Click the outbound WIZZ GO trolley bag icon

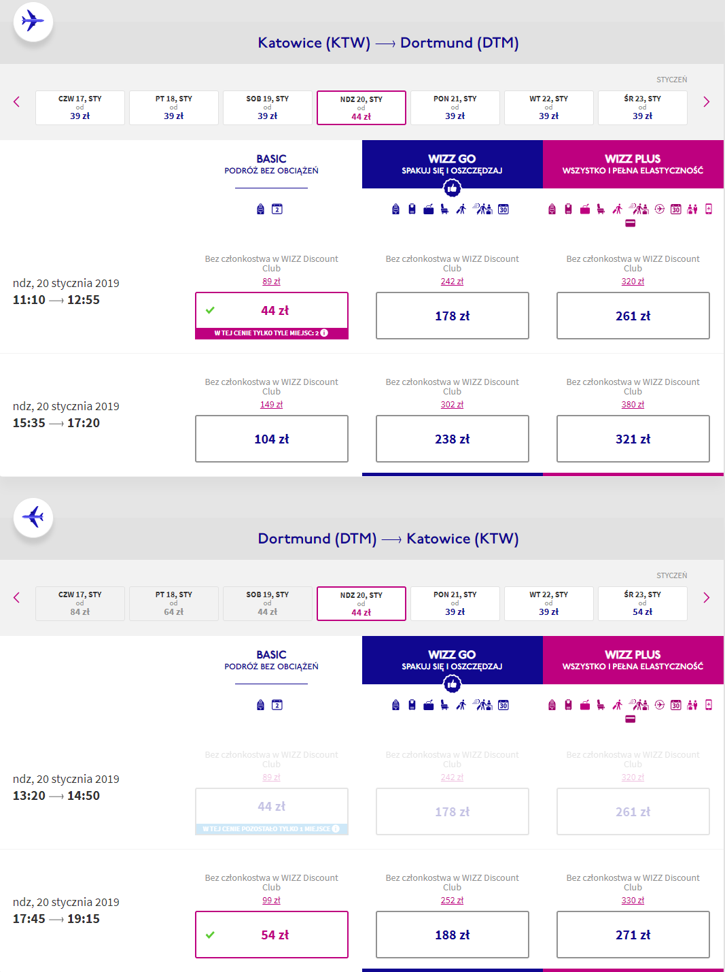[412, 209]
